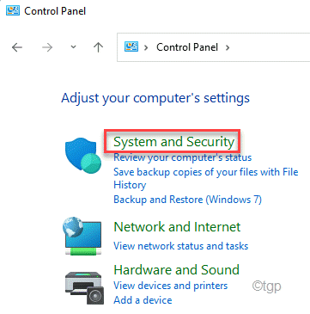This screenshot has height=314, width=310.
Task: Open Network and Internet category
Action: pos(177,227)
